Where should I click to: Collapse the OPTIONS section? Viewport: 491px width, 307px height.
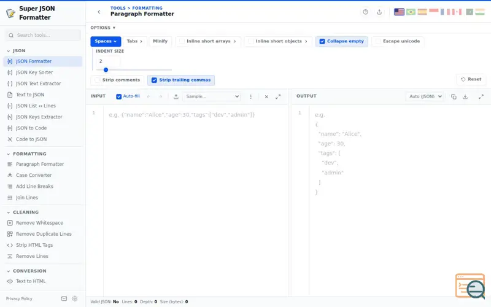click(x=103, y=28)
